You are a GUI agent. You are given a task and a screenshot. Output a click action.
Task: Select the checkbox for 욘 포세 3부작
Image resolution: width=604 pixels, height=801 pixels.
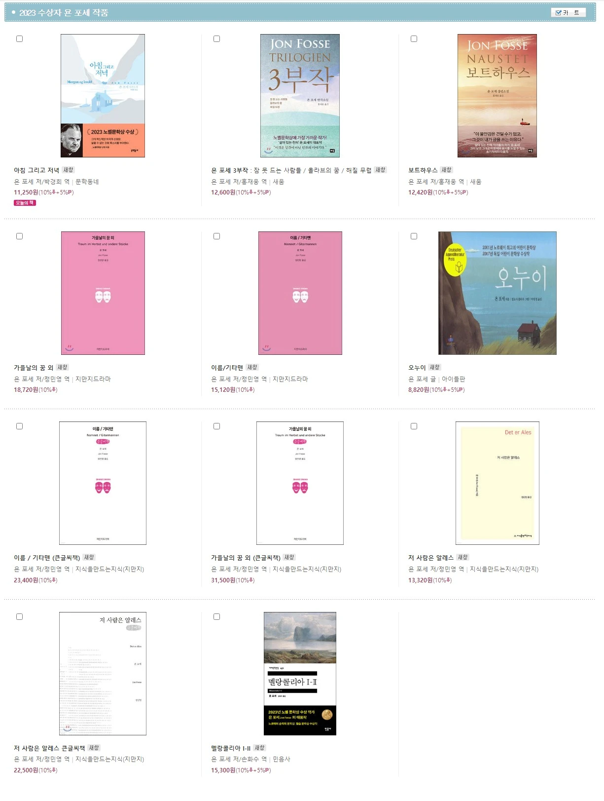pyautogui.click(x=216, y=39)
